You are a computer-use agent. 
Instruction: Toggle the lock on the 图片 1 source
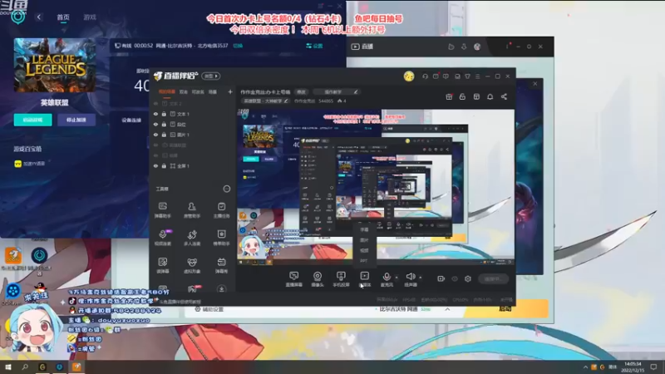(164, 135)
